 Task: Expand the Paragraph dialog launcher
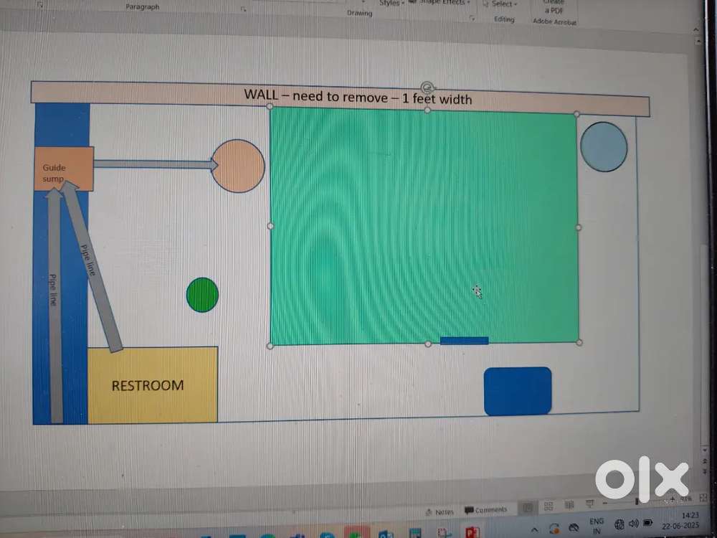[x=244, y=9]
